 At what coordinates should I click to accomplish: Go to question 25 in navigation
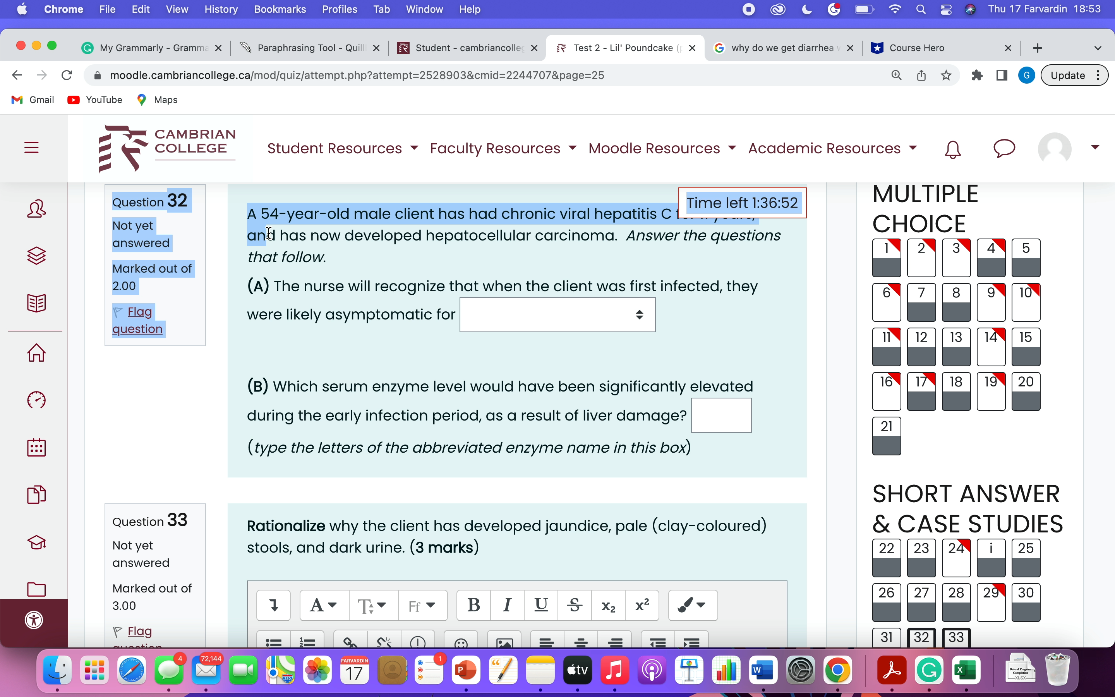coord(1026,557)
